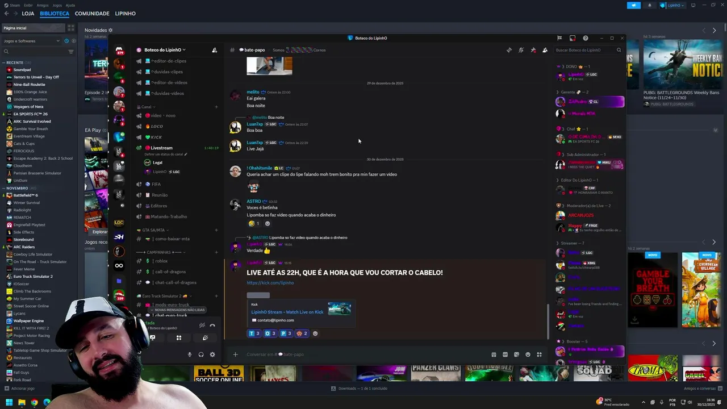The image size is (727, 409).
Task: Add channel to Canal category
Action: (x=216, y=107)
